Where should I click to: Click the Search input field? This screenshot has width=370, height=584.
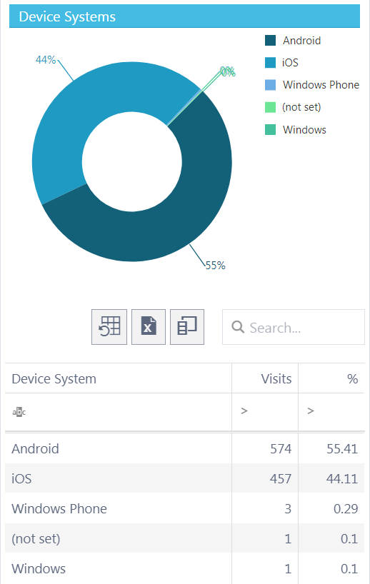tap(294, 327)
